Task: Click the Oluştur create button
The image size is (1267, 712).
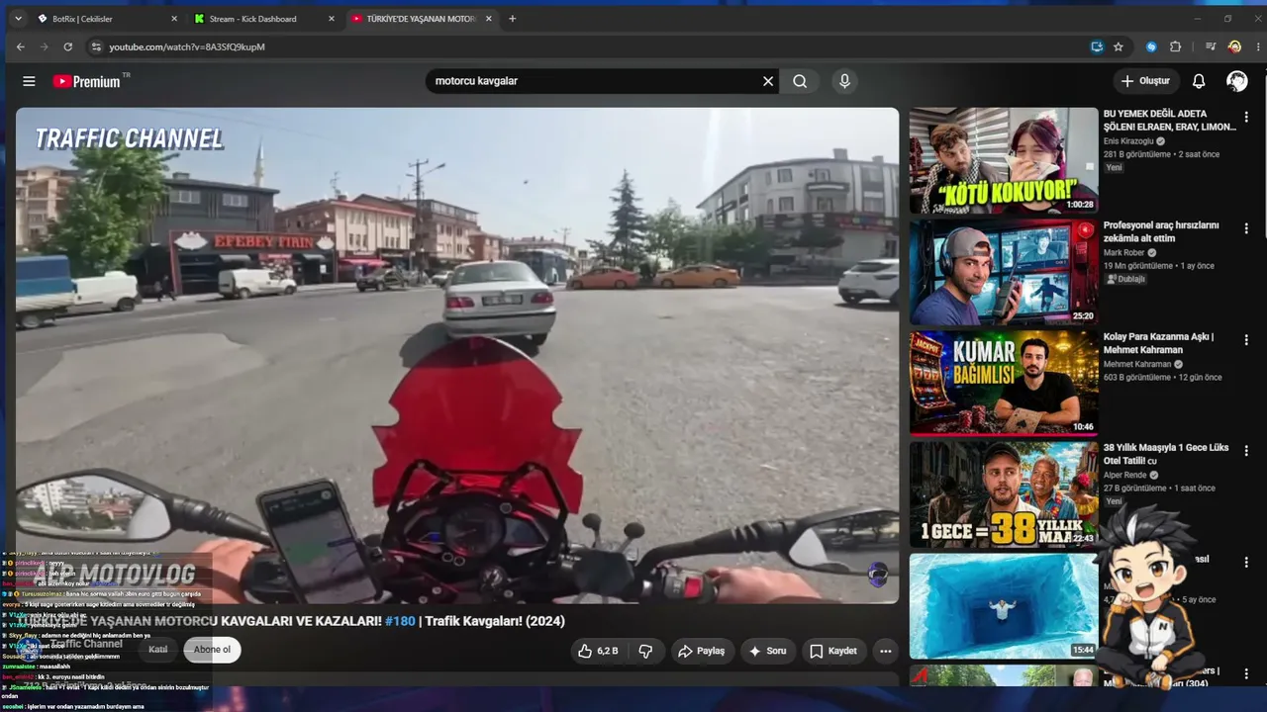Action: click(x=1145, y=81)
